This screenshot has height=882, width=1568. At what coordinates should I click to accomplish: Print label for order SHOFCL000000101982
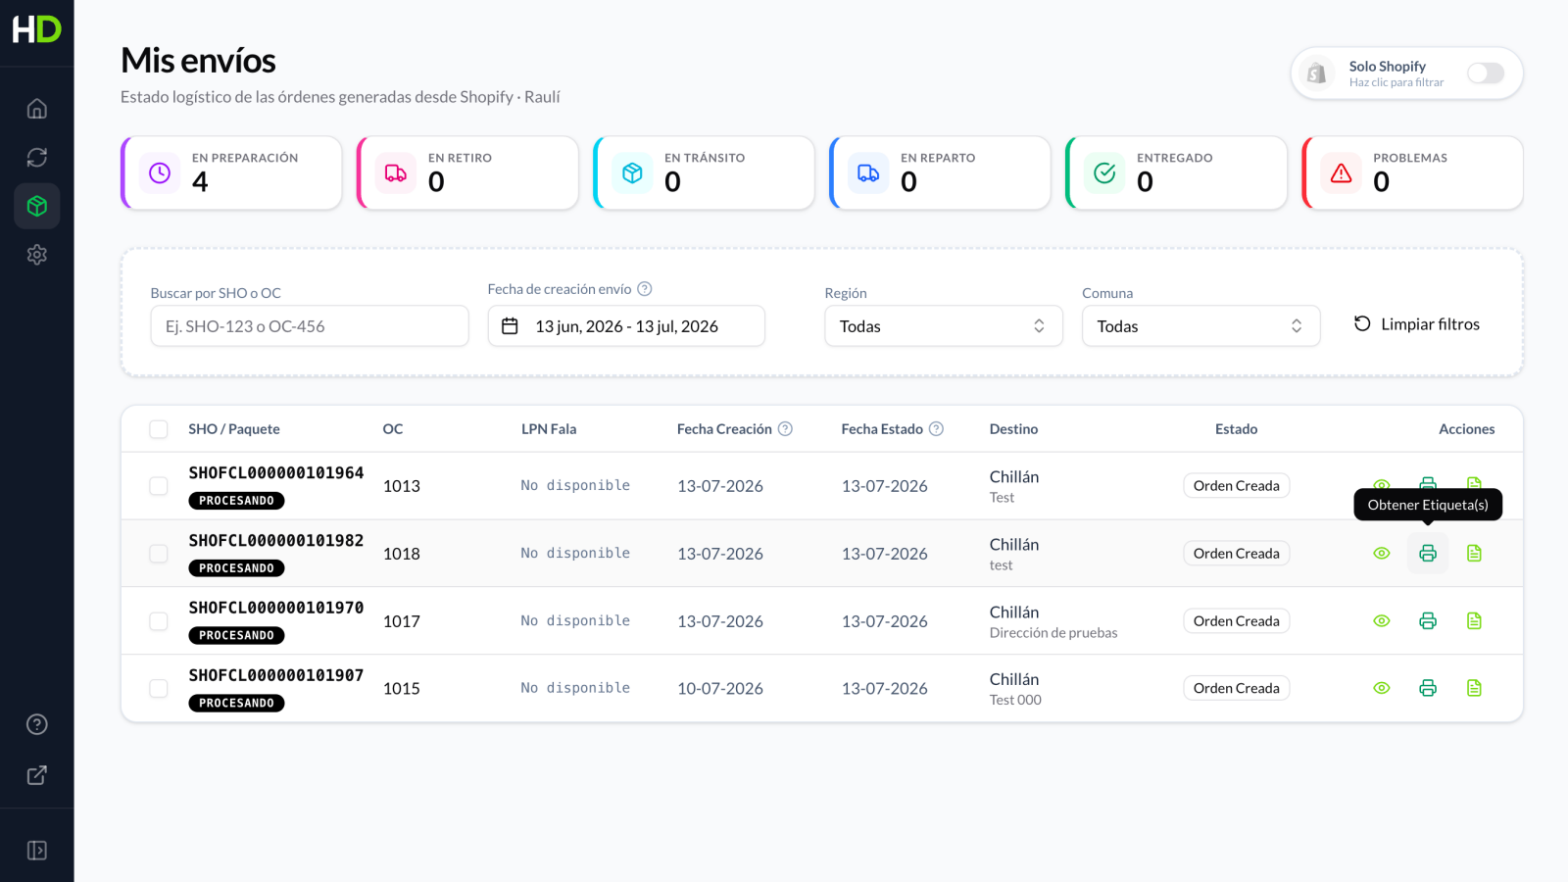pyautogui.click(x=1428, y=554)
